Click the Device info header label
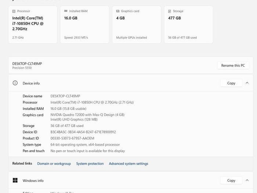The width and height of the screenshot is (257, 193). (x=31, y=83)
